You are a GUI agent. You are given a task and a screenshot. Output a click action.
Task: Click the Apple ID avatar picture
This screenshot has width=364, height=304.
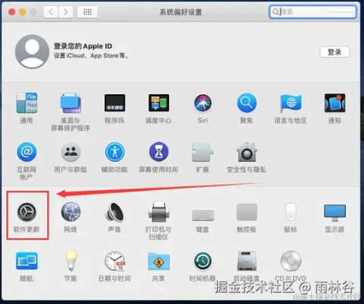32,52
